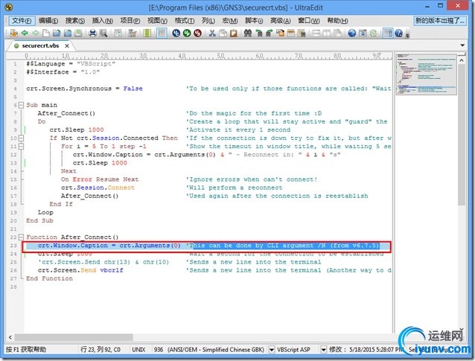475x361 pixels.
Task: Click the 行 23, 列 92 position indicator
Action: [101, 350]
